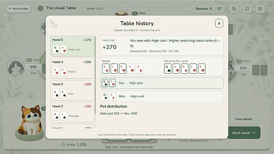This screenshot has height=154, width=274.
Task: Click the Jack of hearts board card
Action: point(114,69)
